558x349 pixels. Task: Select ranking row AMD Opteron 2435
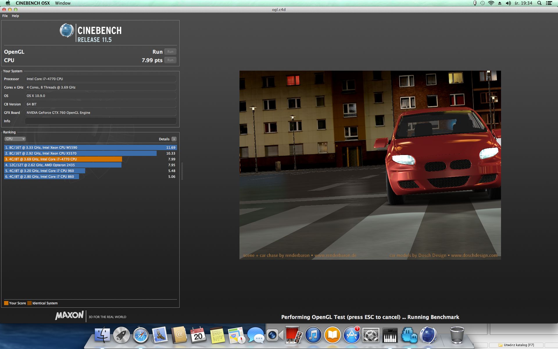[x=90, y=165]
